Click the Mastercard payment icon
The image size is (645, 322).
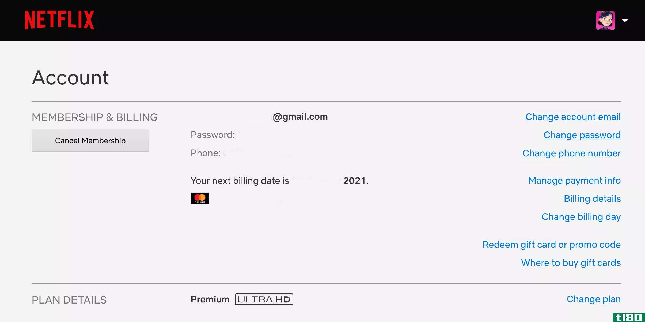point(200,198)
